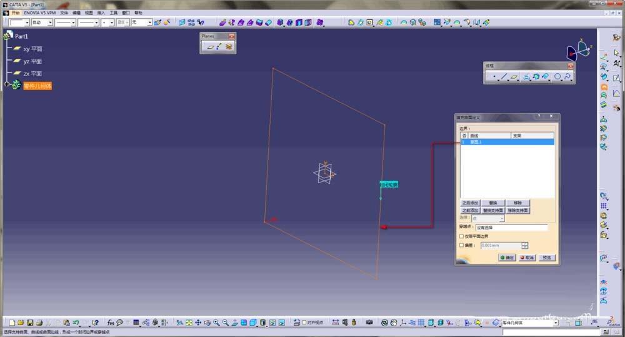
Task: Click the 穿越点 input field
Action: coord(511,228)
